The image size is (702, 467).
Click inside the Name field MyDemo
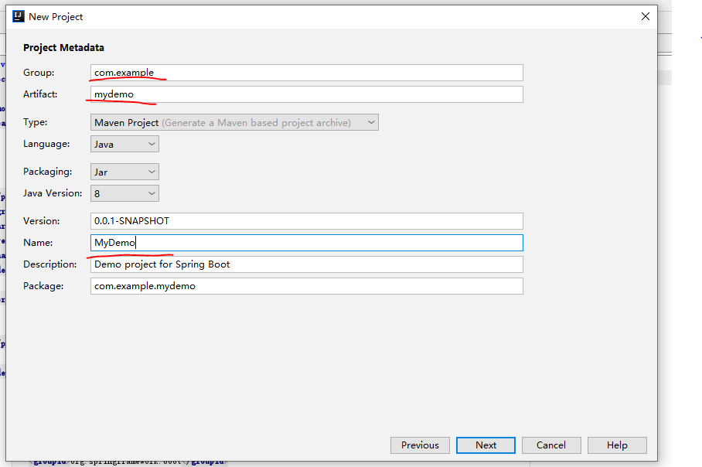[x=307, y=243]
